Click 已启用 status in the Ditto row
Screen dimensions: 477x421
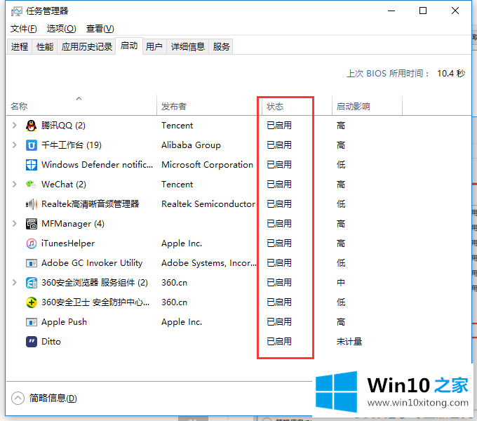[x=279, y=342]
